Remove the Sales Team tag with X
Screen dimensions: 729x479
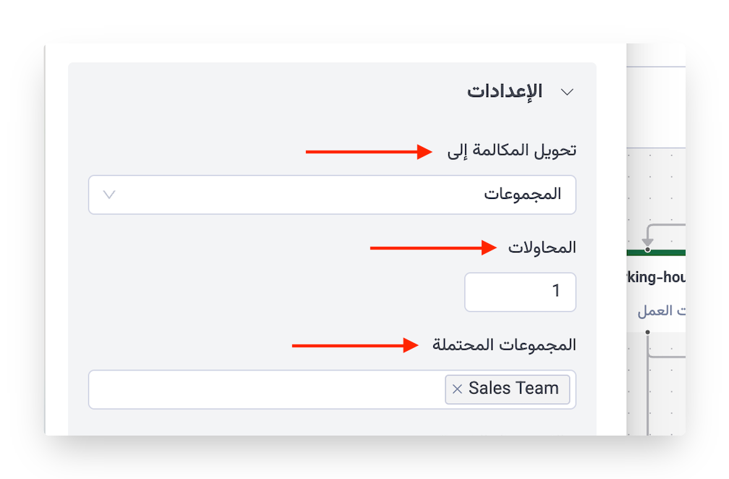coord(457,389)
